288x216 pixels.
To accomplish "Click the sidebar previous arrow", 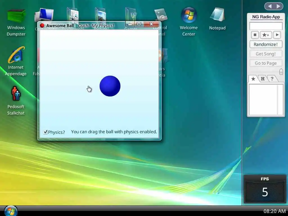I will click(270, 6).
